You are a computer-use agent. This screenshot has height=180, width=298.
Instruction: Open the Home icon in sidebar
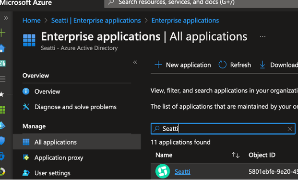pyautogui.click(x=2, y=48)
